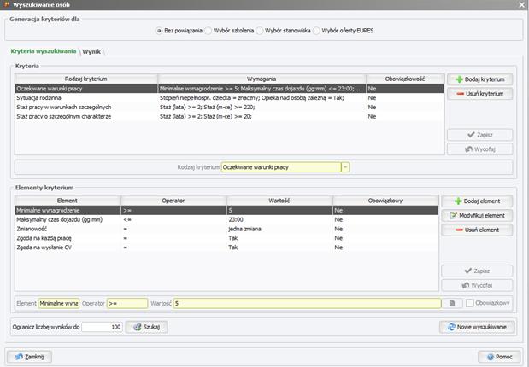This screenshot has width=529, height=367.
Task: Click the Operator column header
Action: click(x=173, y=201)
